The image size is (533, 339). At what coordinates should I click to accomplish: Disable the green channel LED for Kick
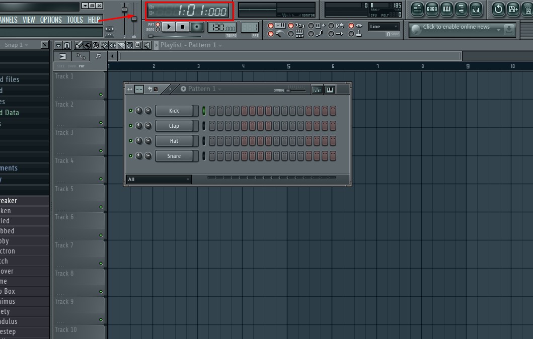point(132,111)
